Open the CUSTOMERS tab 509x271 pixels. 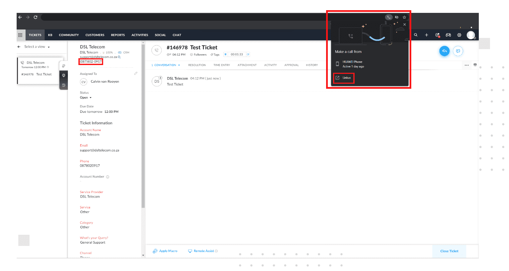click(95, 35)
